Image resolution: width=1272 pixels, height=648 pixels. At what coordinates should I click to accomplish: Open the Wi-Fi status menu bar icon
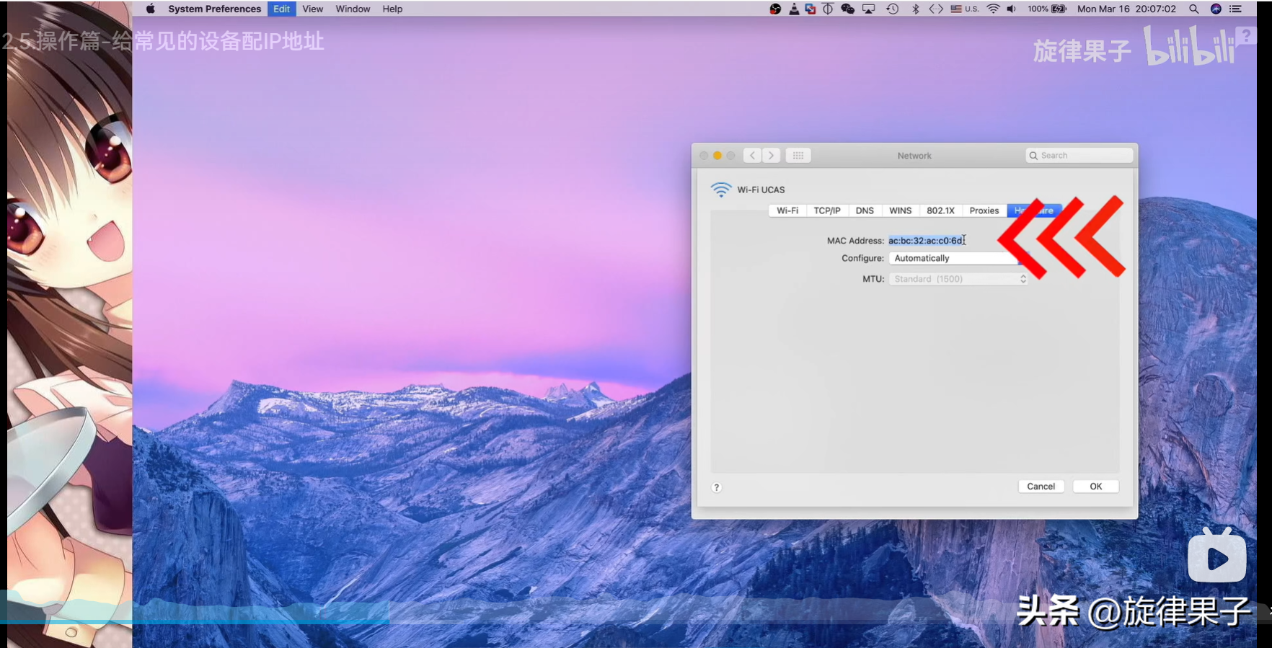click(x=993, y=9)
